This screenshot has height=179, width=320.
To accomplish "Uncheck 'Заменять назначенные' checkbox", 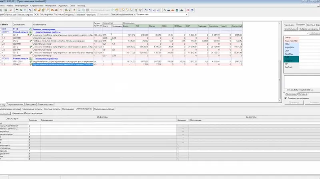I will pyautogui.click(x=286, y=98).
